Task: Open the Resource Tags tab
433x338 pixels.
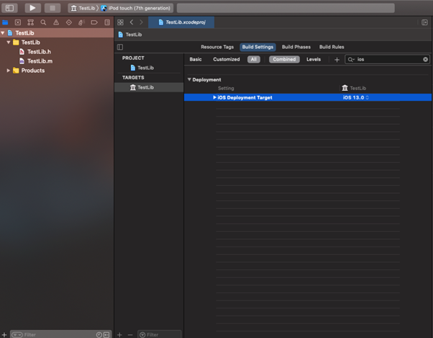Action: (217, 47)
